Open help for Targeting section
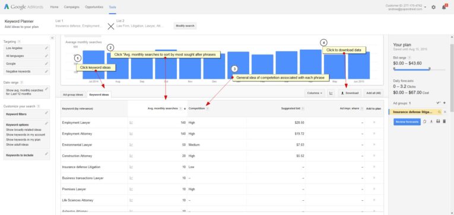The image size is (454, 215). pyautogui.click(x=19, y=42)
